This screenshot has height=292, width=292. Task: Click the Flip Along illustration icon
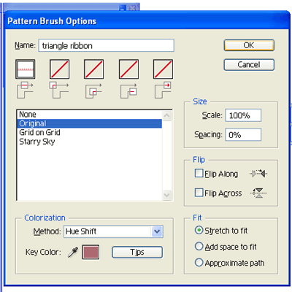(258, 174)
